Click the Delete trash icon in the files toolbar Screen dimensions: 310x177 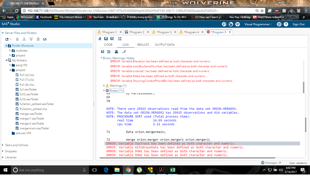[17, 39]
